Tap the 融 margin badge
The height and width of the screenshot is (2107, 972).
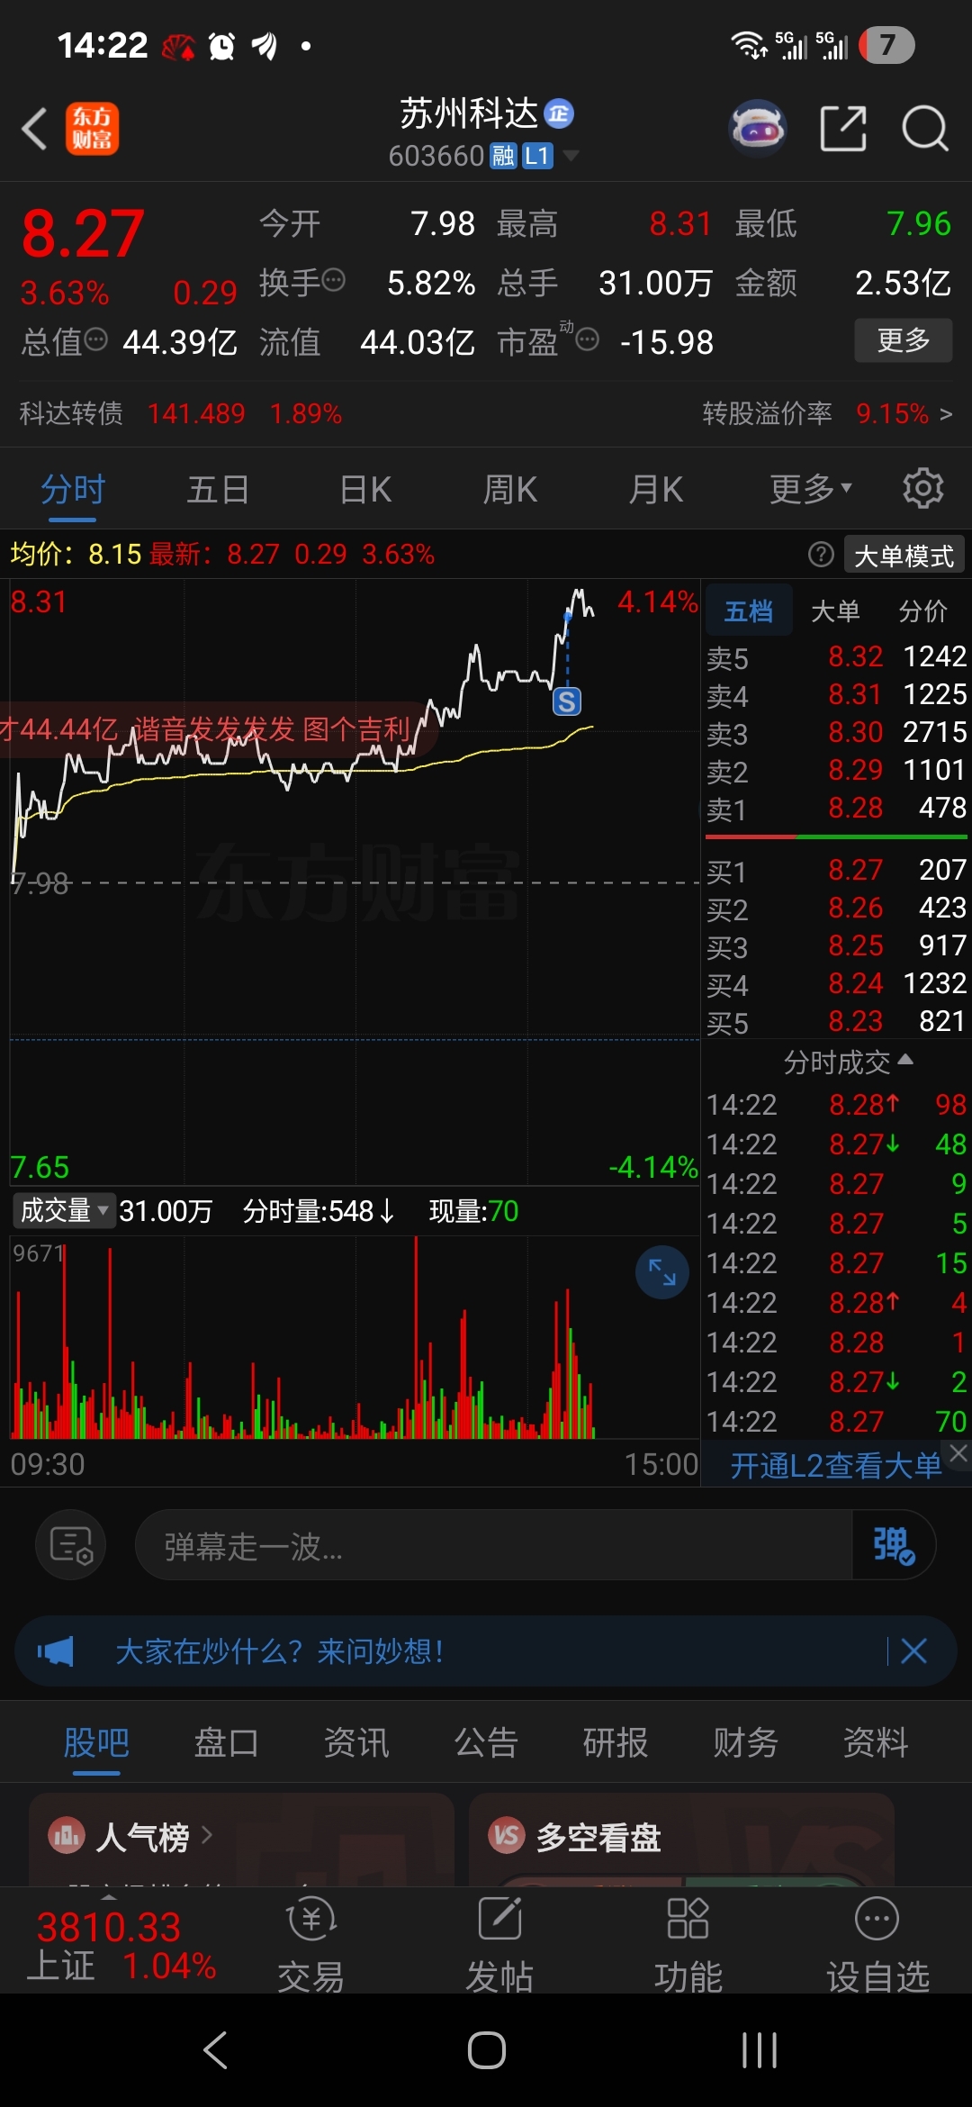coord(503,156)
